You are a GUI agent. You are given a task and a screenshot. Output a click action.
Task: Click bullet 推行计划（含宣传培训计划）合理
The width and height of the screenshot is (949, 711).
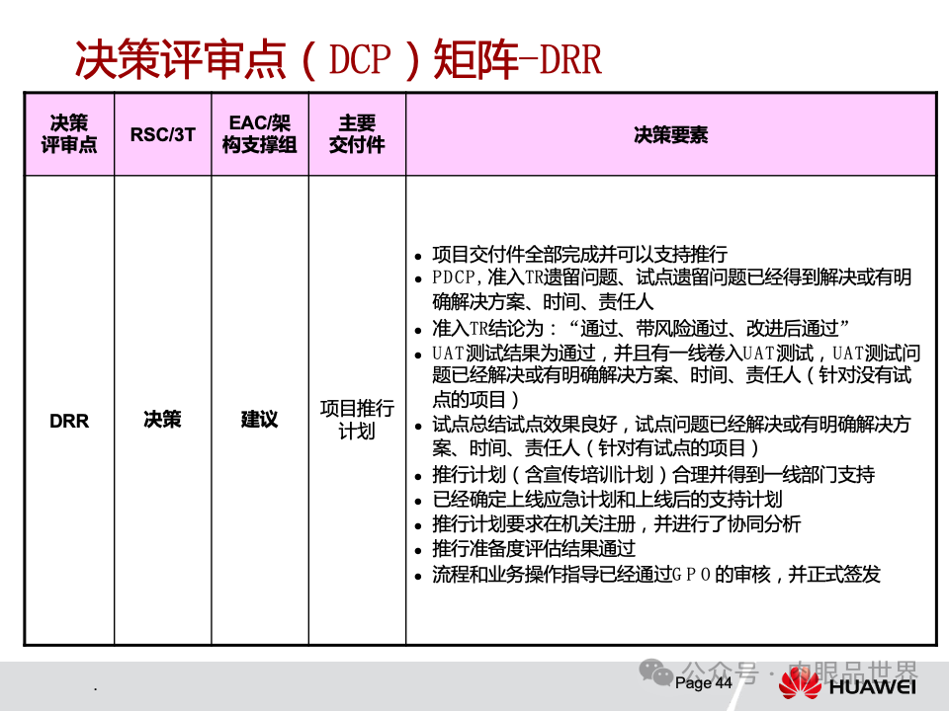tap(653, 475)
